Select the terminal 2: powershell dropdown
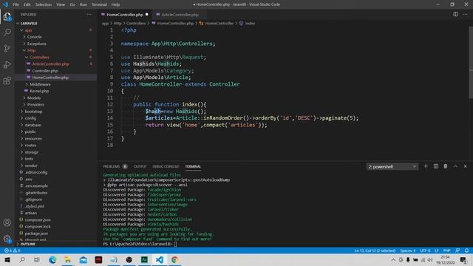 [x=392, y=166]
